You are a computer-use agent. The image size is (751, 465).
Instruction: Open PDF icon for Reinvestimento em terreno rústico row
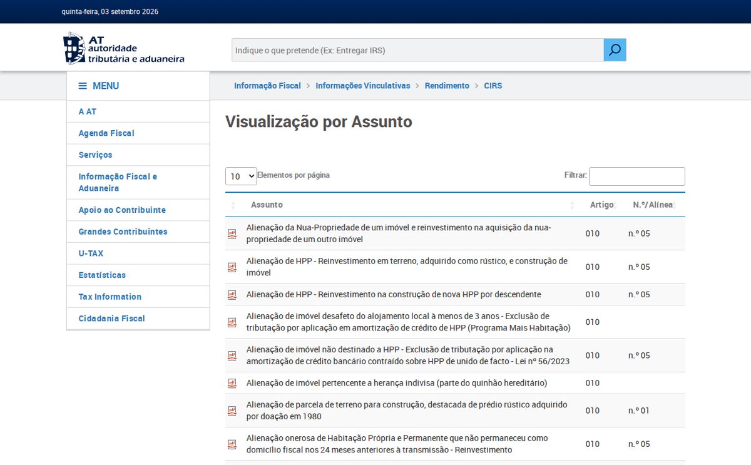click(x=232, y=267)
